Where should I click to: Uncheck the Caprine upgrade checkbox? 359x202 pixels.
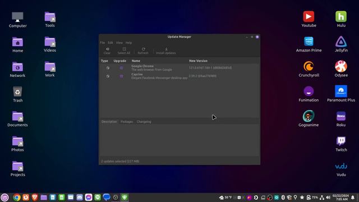pos(121,76)
